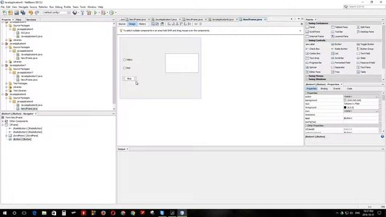Open Edge browser from taskbar
Screen dimensions: 386x217
34,213
